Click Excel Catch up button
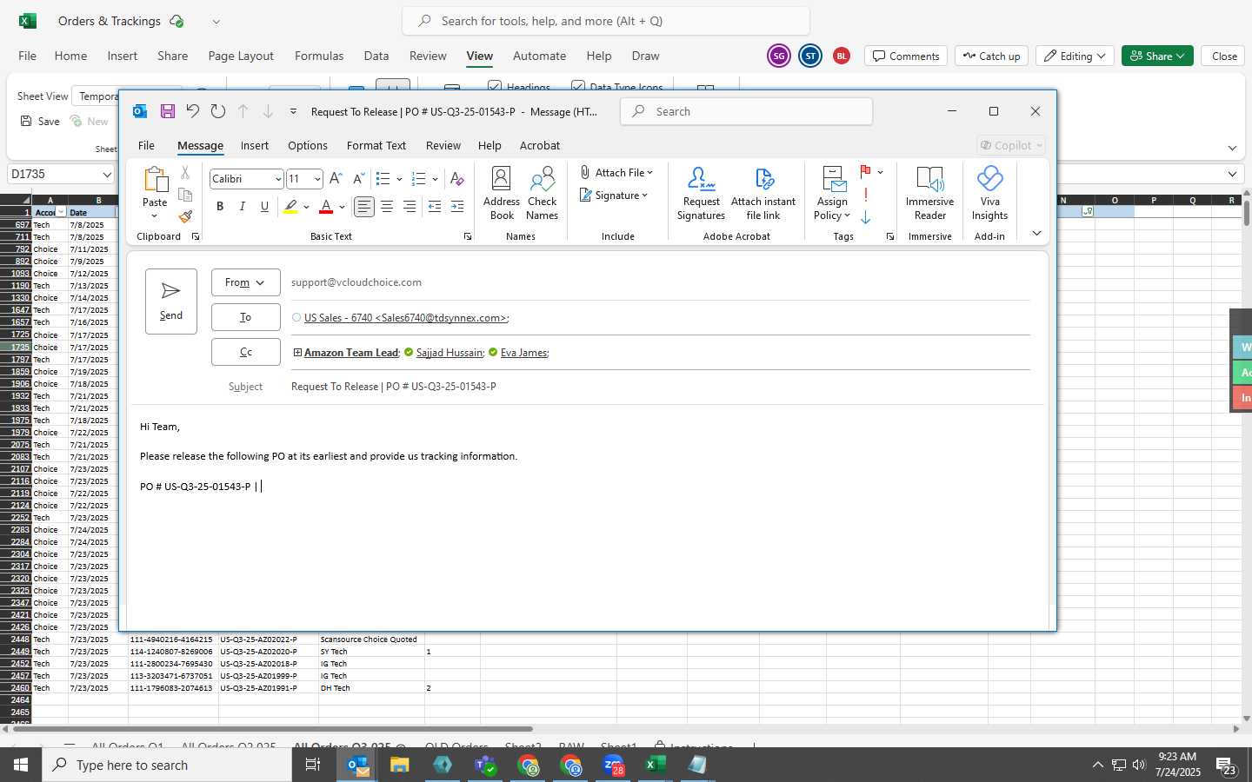 991,56
